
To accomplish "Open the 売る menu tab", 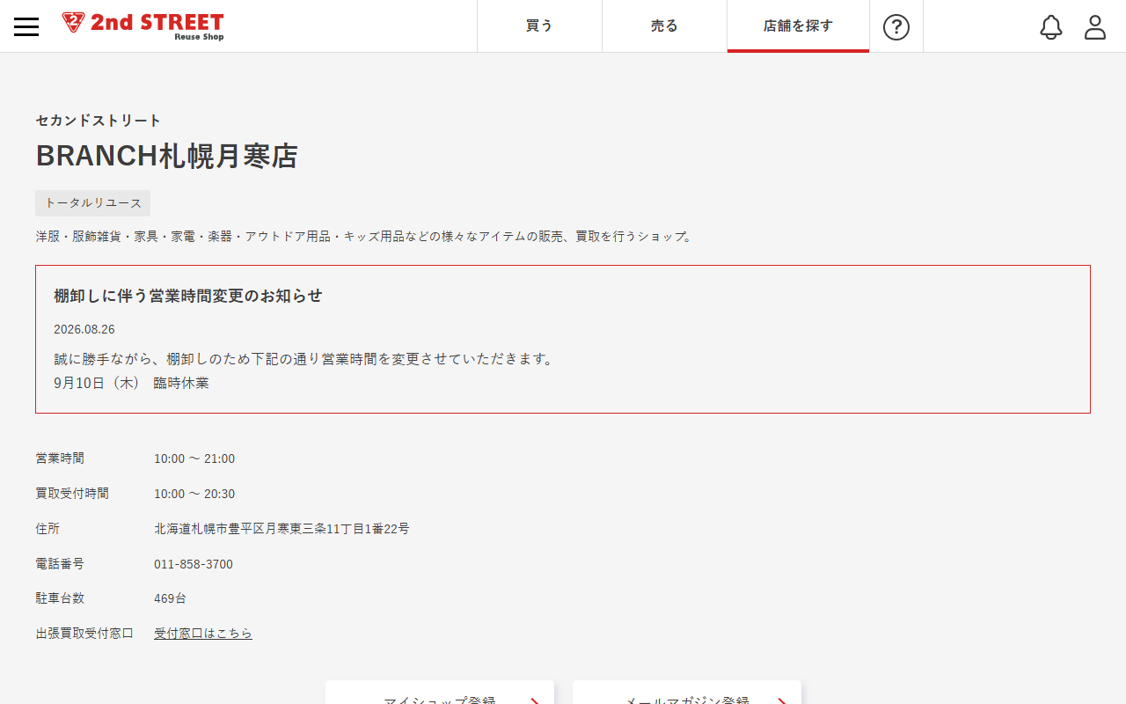I will pyautogui.click(x=664, y=26).
